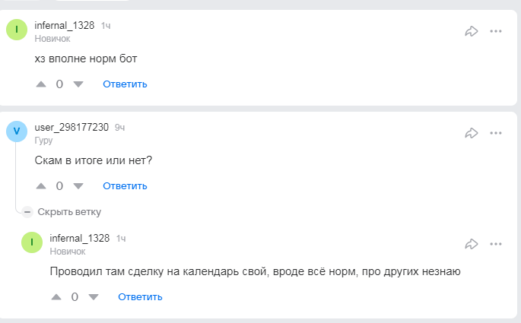Open more options on the nested reply

tap(496, 244)
